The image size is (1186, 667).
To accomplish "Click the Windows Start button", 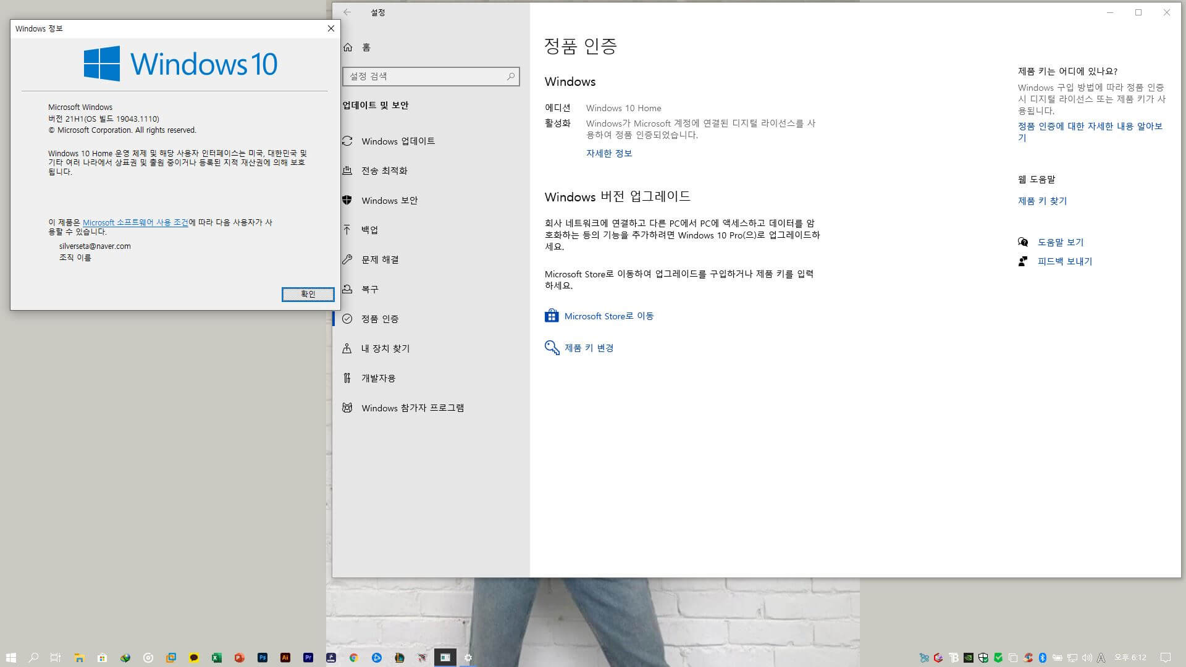I will click(11, 658).
